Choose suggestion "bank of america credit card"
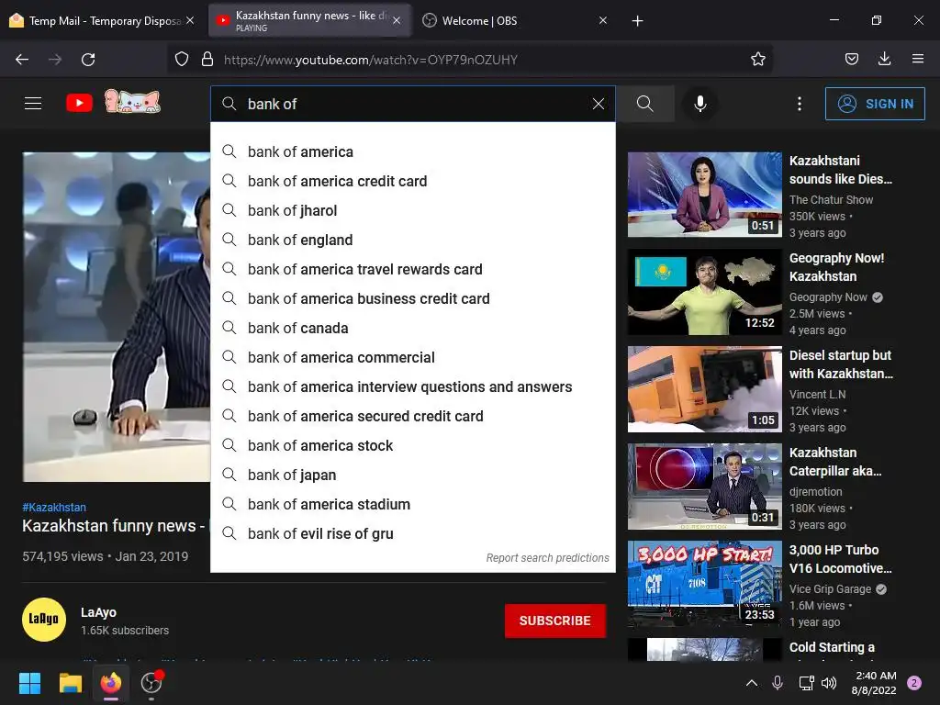This screenshot has height=705, width=940. (413, 181)
